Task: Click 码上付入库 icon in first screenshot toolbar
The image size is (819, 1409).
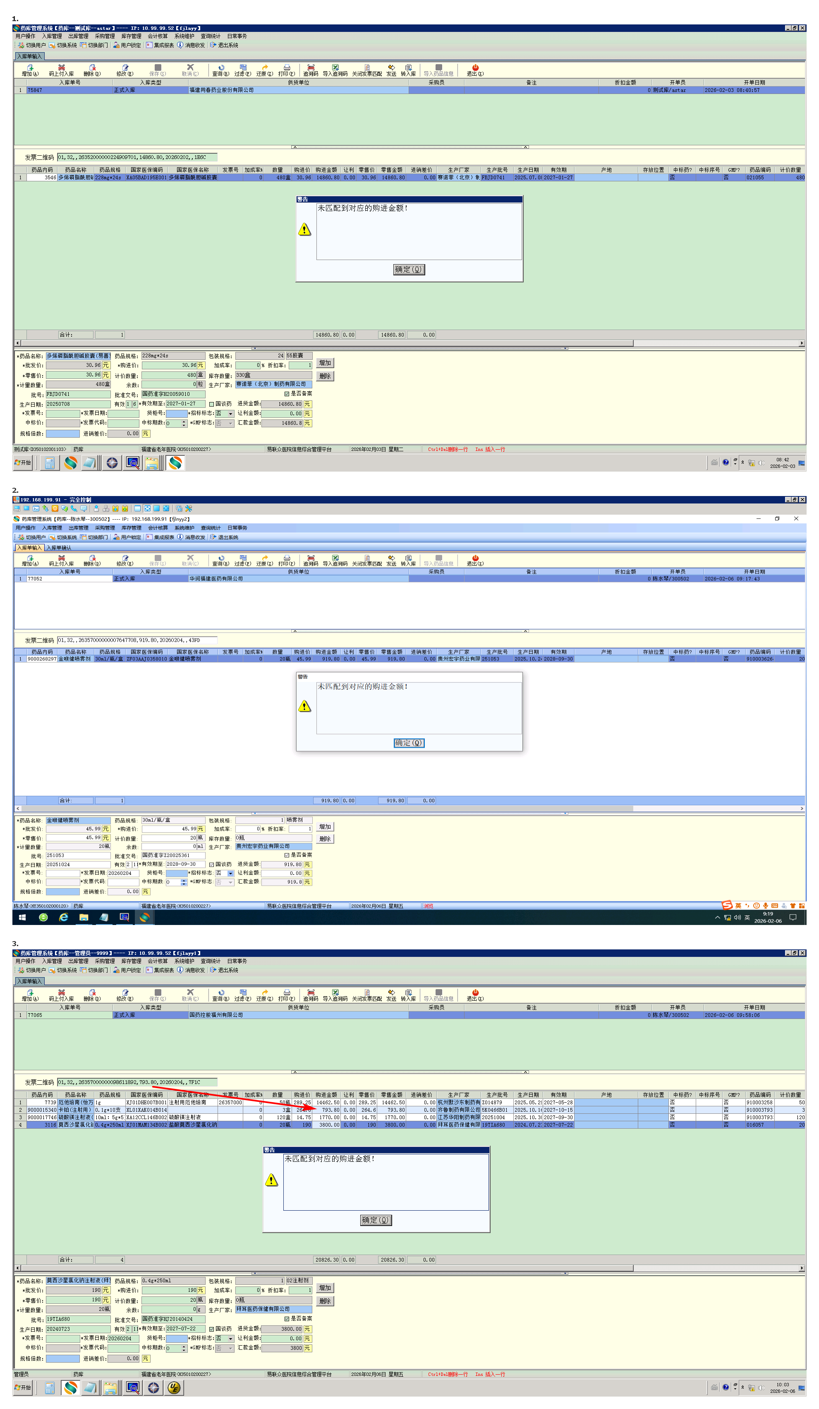Action: (x=62, y=67)
